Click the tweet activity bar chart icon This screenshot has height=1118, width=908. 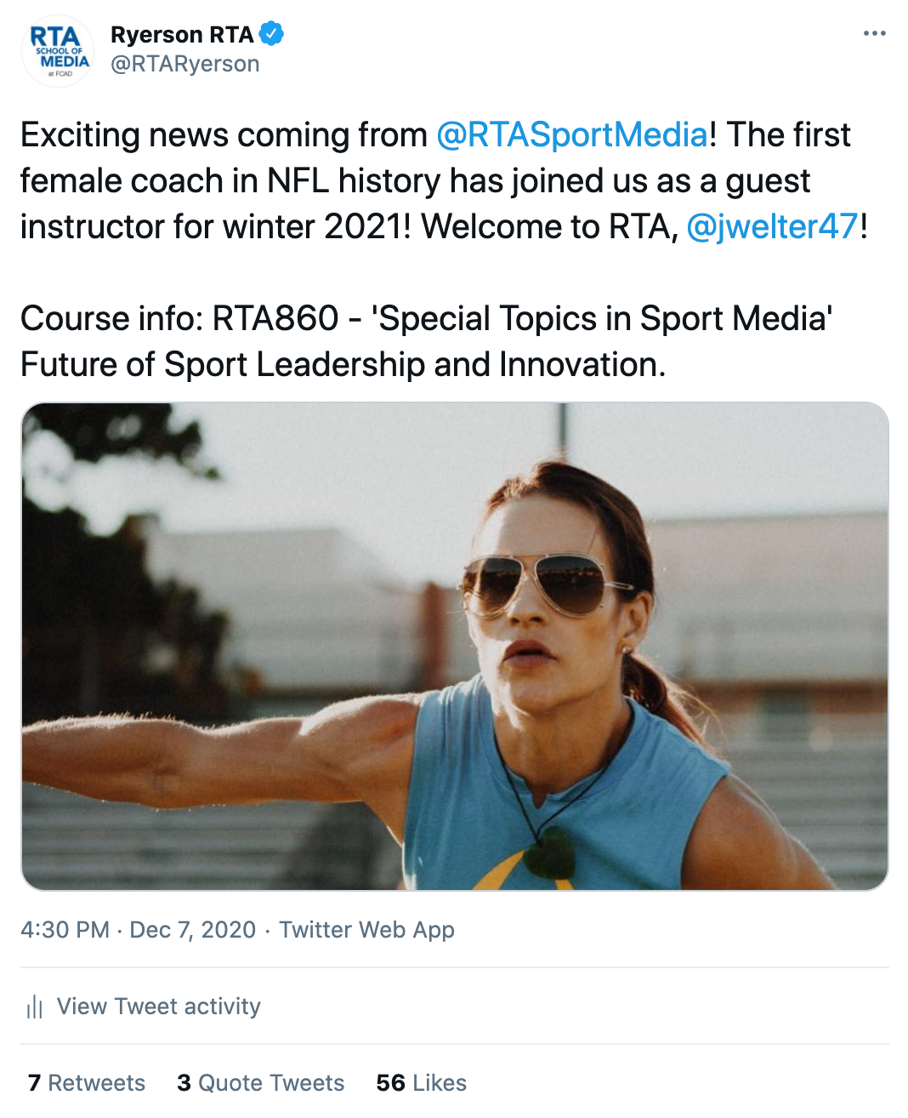pos(34,1007)
